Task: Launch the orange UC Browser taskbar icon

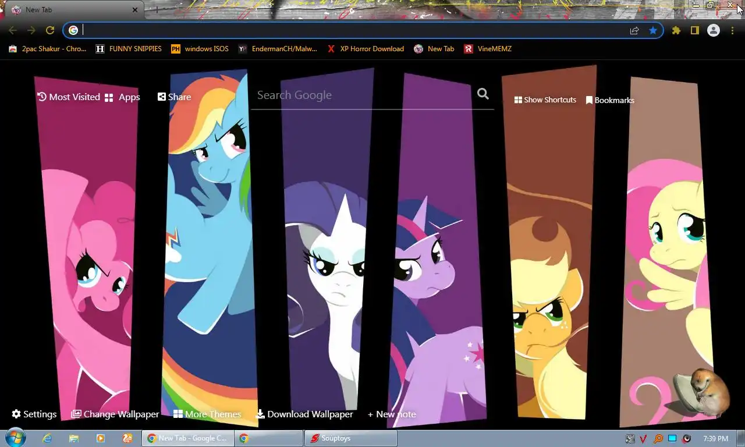Action: (127, 438)
